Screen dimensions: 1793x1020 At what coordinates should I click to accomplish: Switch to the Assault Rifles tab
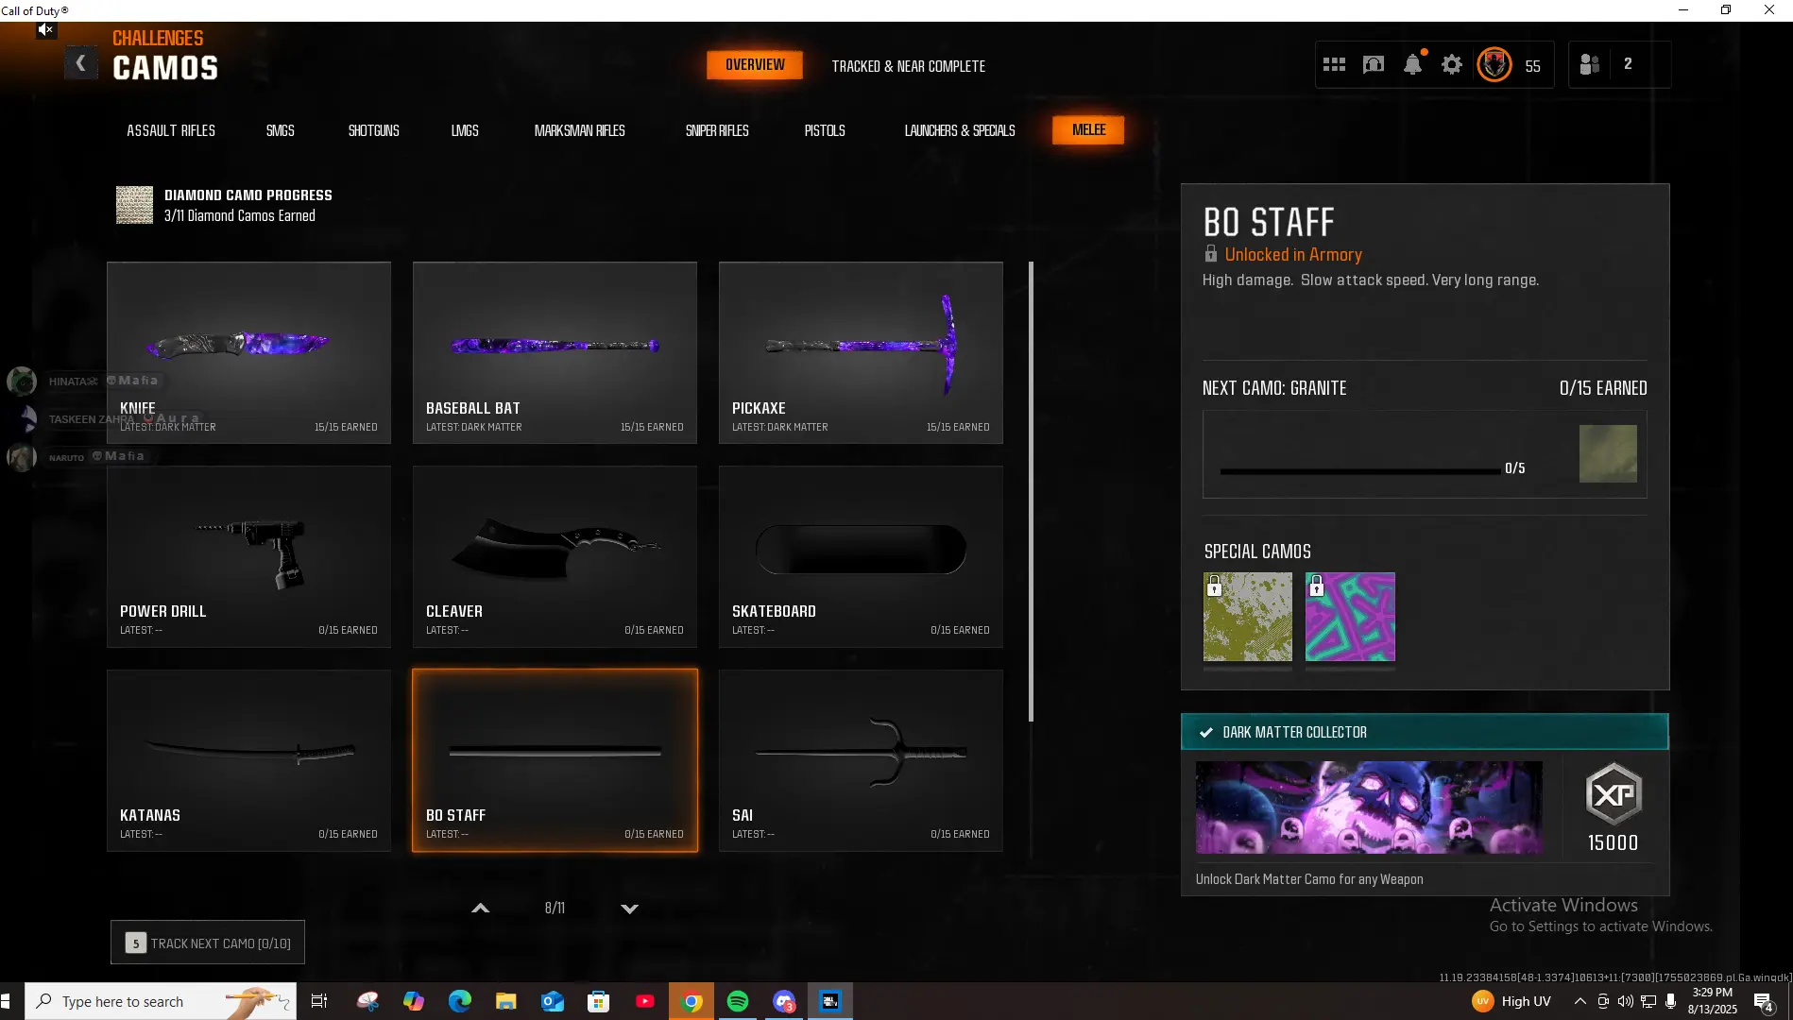(171, 130)
